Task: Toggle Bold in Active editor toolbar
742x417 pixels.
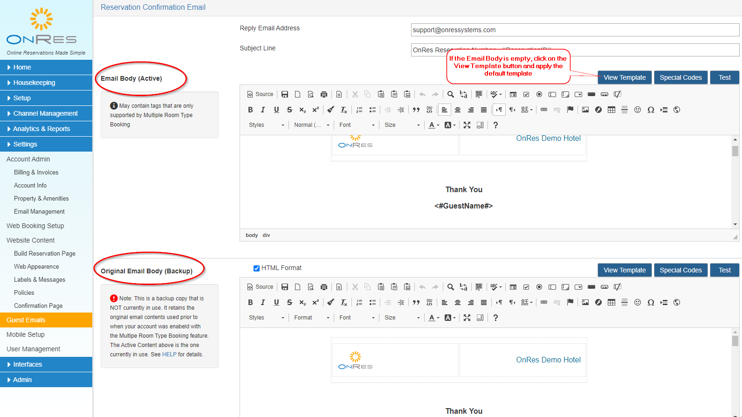Action: (x=250, y=110)
